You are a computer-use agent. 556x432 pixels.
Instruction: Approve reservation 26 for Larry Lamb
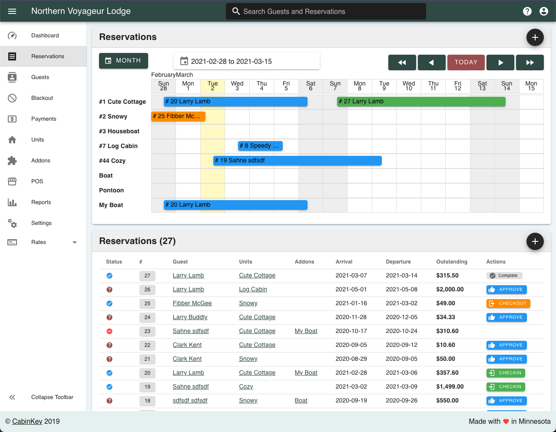tap(506, 290)
